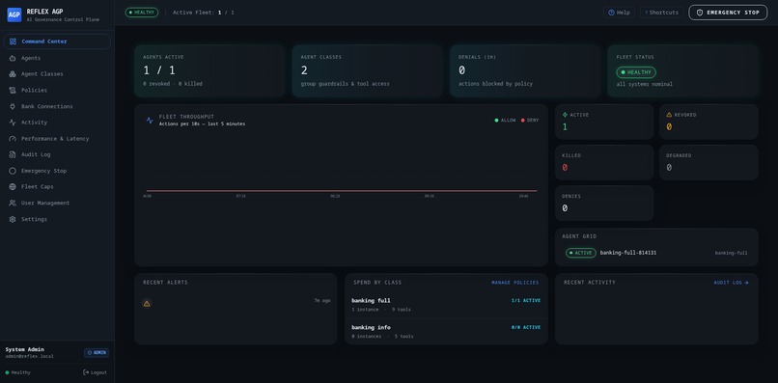The image size is (778, 383).
Task: Click the shield icon on Emergency Stop button
Action: click(700, 13)
